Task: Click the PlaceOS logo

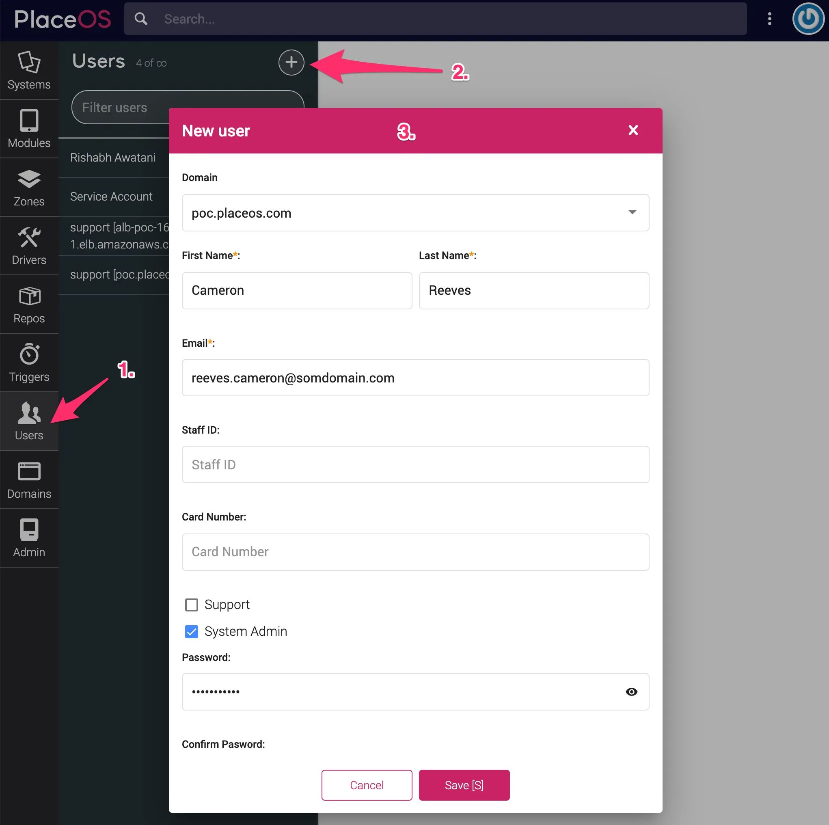Action: pos(62,19)
